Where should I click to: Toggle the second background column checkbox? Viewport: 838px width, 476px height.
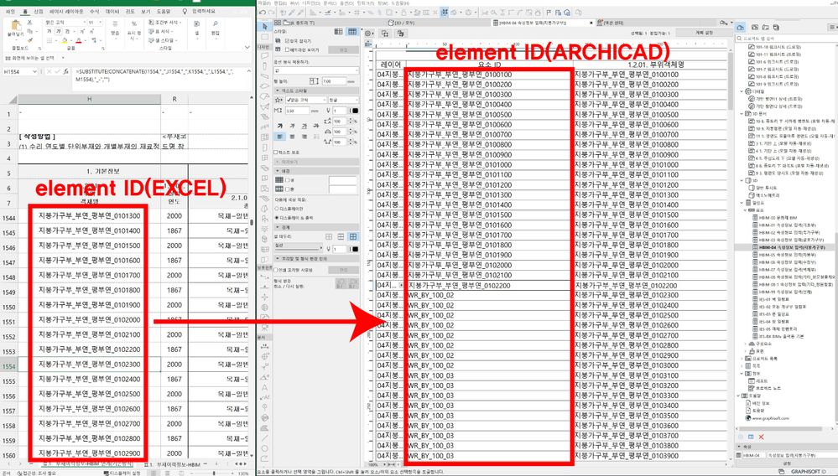pyautogui.click(x=286, y=189)
